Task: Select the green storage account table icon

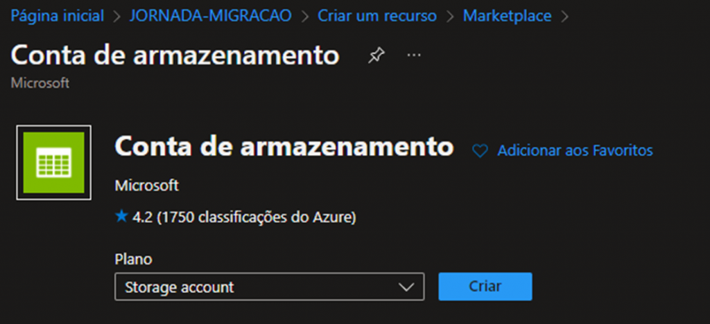Action: click(x=54, y=162)
